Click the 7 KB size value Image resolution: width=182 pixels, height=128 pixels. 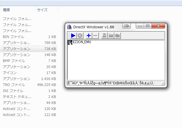click(52, 61)
